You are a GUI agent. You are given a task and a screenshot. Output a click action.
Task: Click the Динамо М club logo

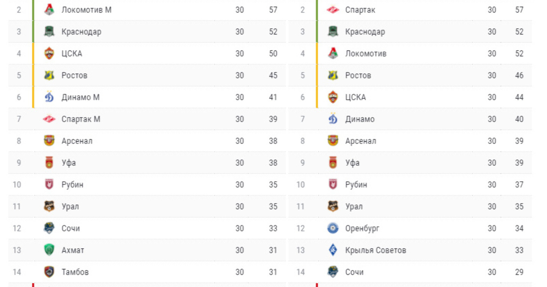(49, 97)
